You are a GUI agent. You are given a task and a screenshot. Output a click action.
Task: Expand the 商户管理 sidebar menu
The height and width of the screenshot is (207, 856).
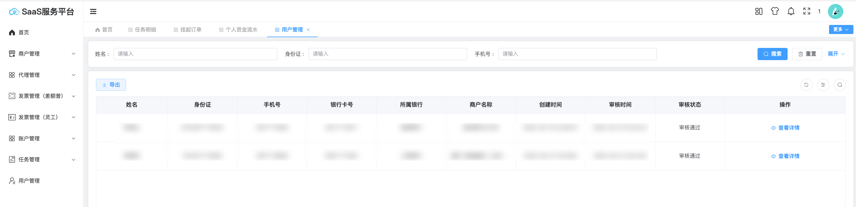[41, 54]
